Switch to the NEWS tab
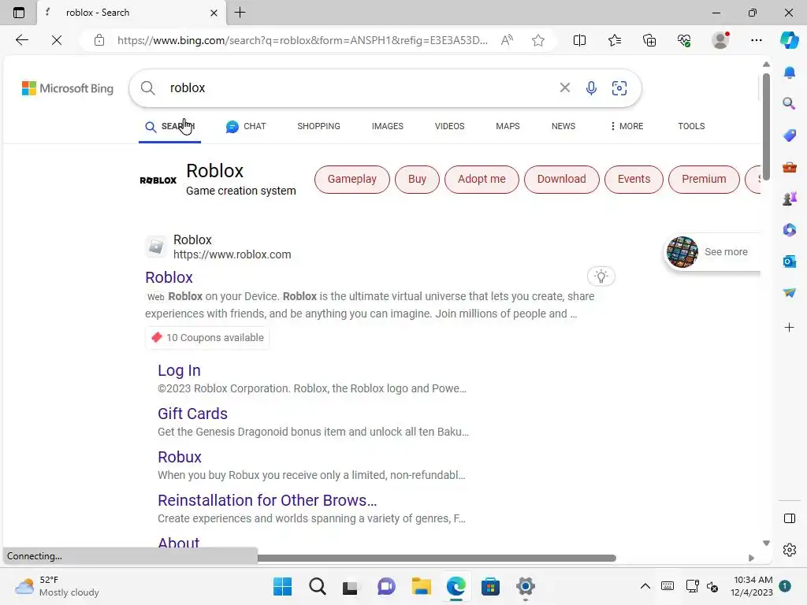This screenshot has height=605, width=807. pos(563,126)
